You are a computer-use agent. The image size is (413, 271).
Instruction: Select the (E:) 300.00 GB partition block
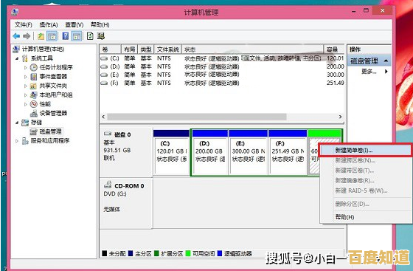pyautogui.click(x=248, y=152)
